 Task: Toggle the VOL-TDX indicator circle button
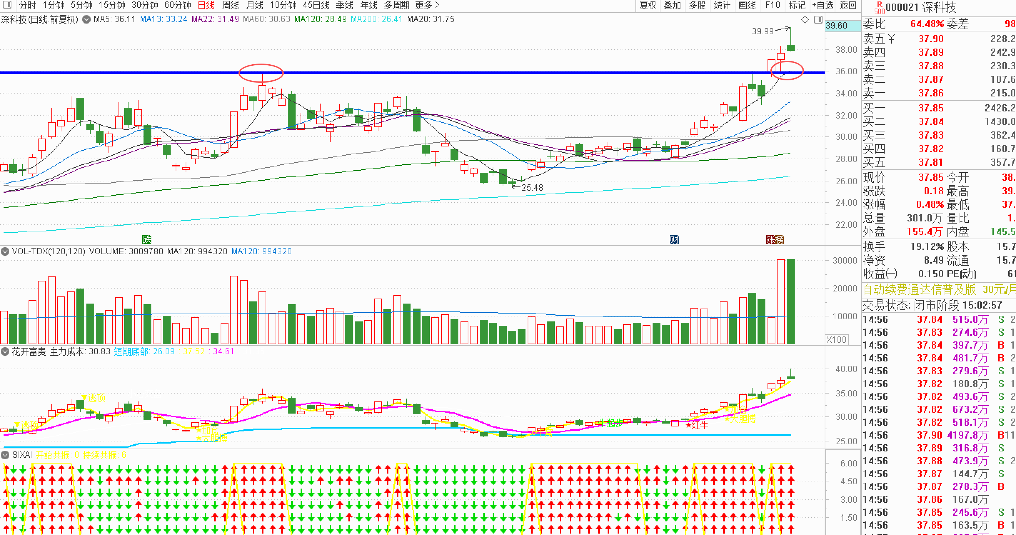pos(5,251)
